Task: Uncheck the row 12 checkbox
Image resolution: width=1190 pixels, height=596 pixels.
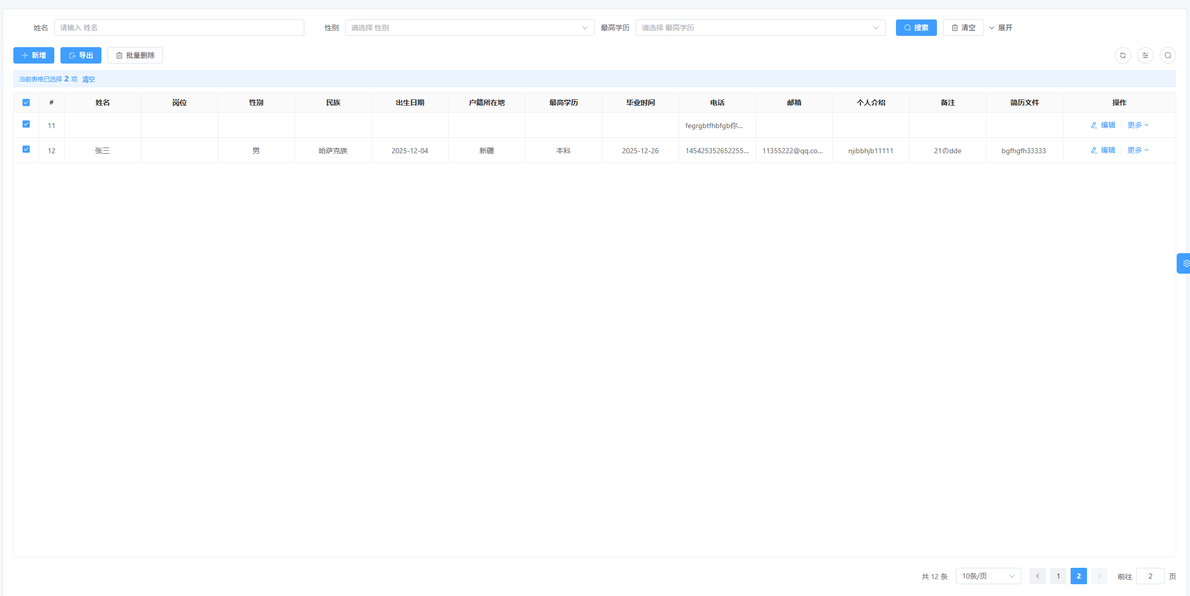Action: 26,149
